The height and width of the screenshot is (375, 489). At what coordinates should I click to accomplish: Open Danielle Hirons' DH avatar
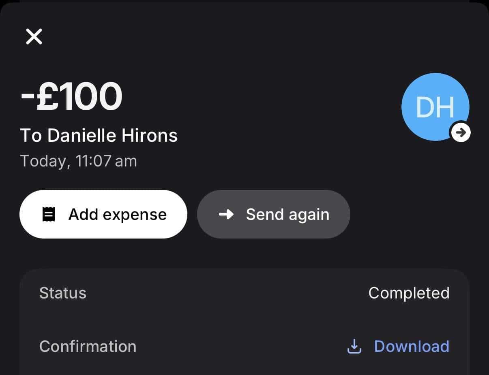[434, 106]
